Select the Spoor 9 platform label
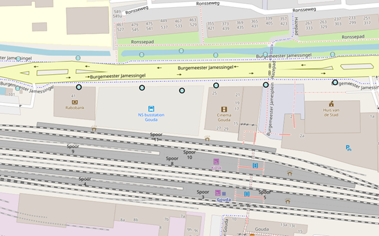This screenshot has width=379, height=236. point(73,149)
